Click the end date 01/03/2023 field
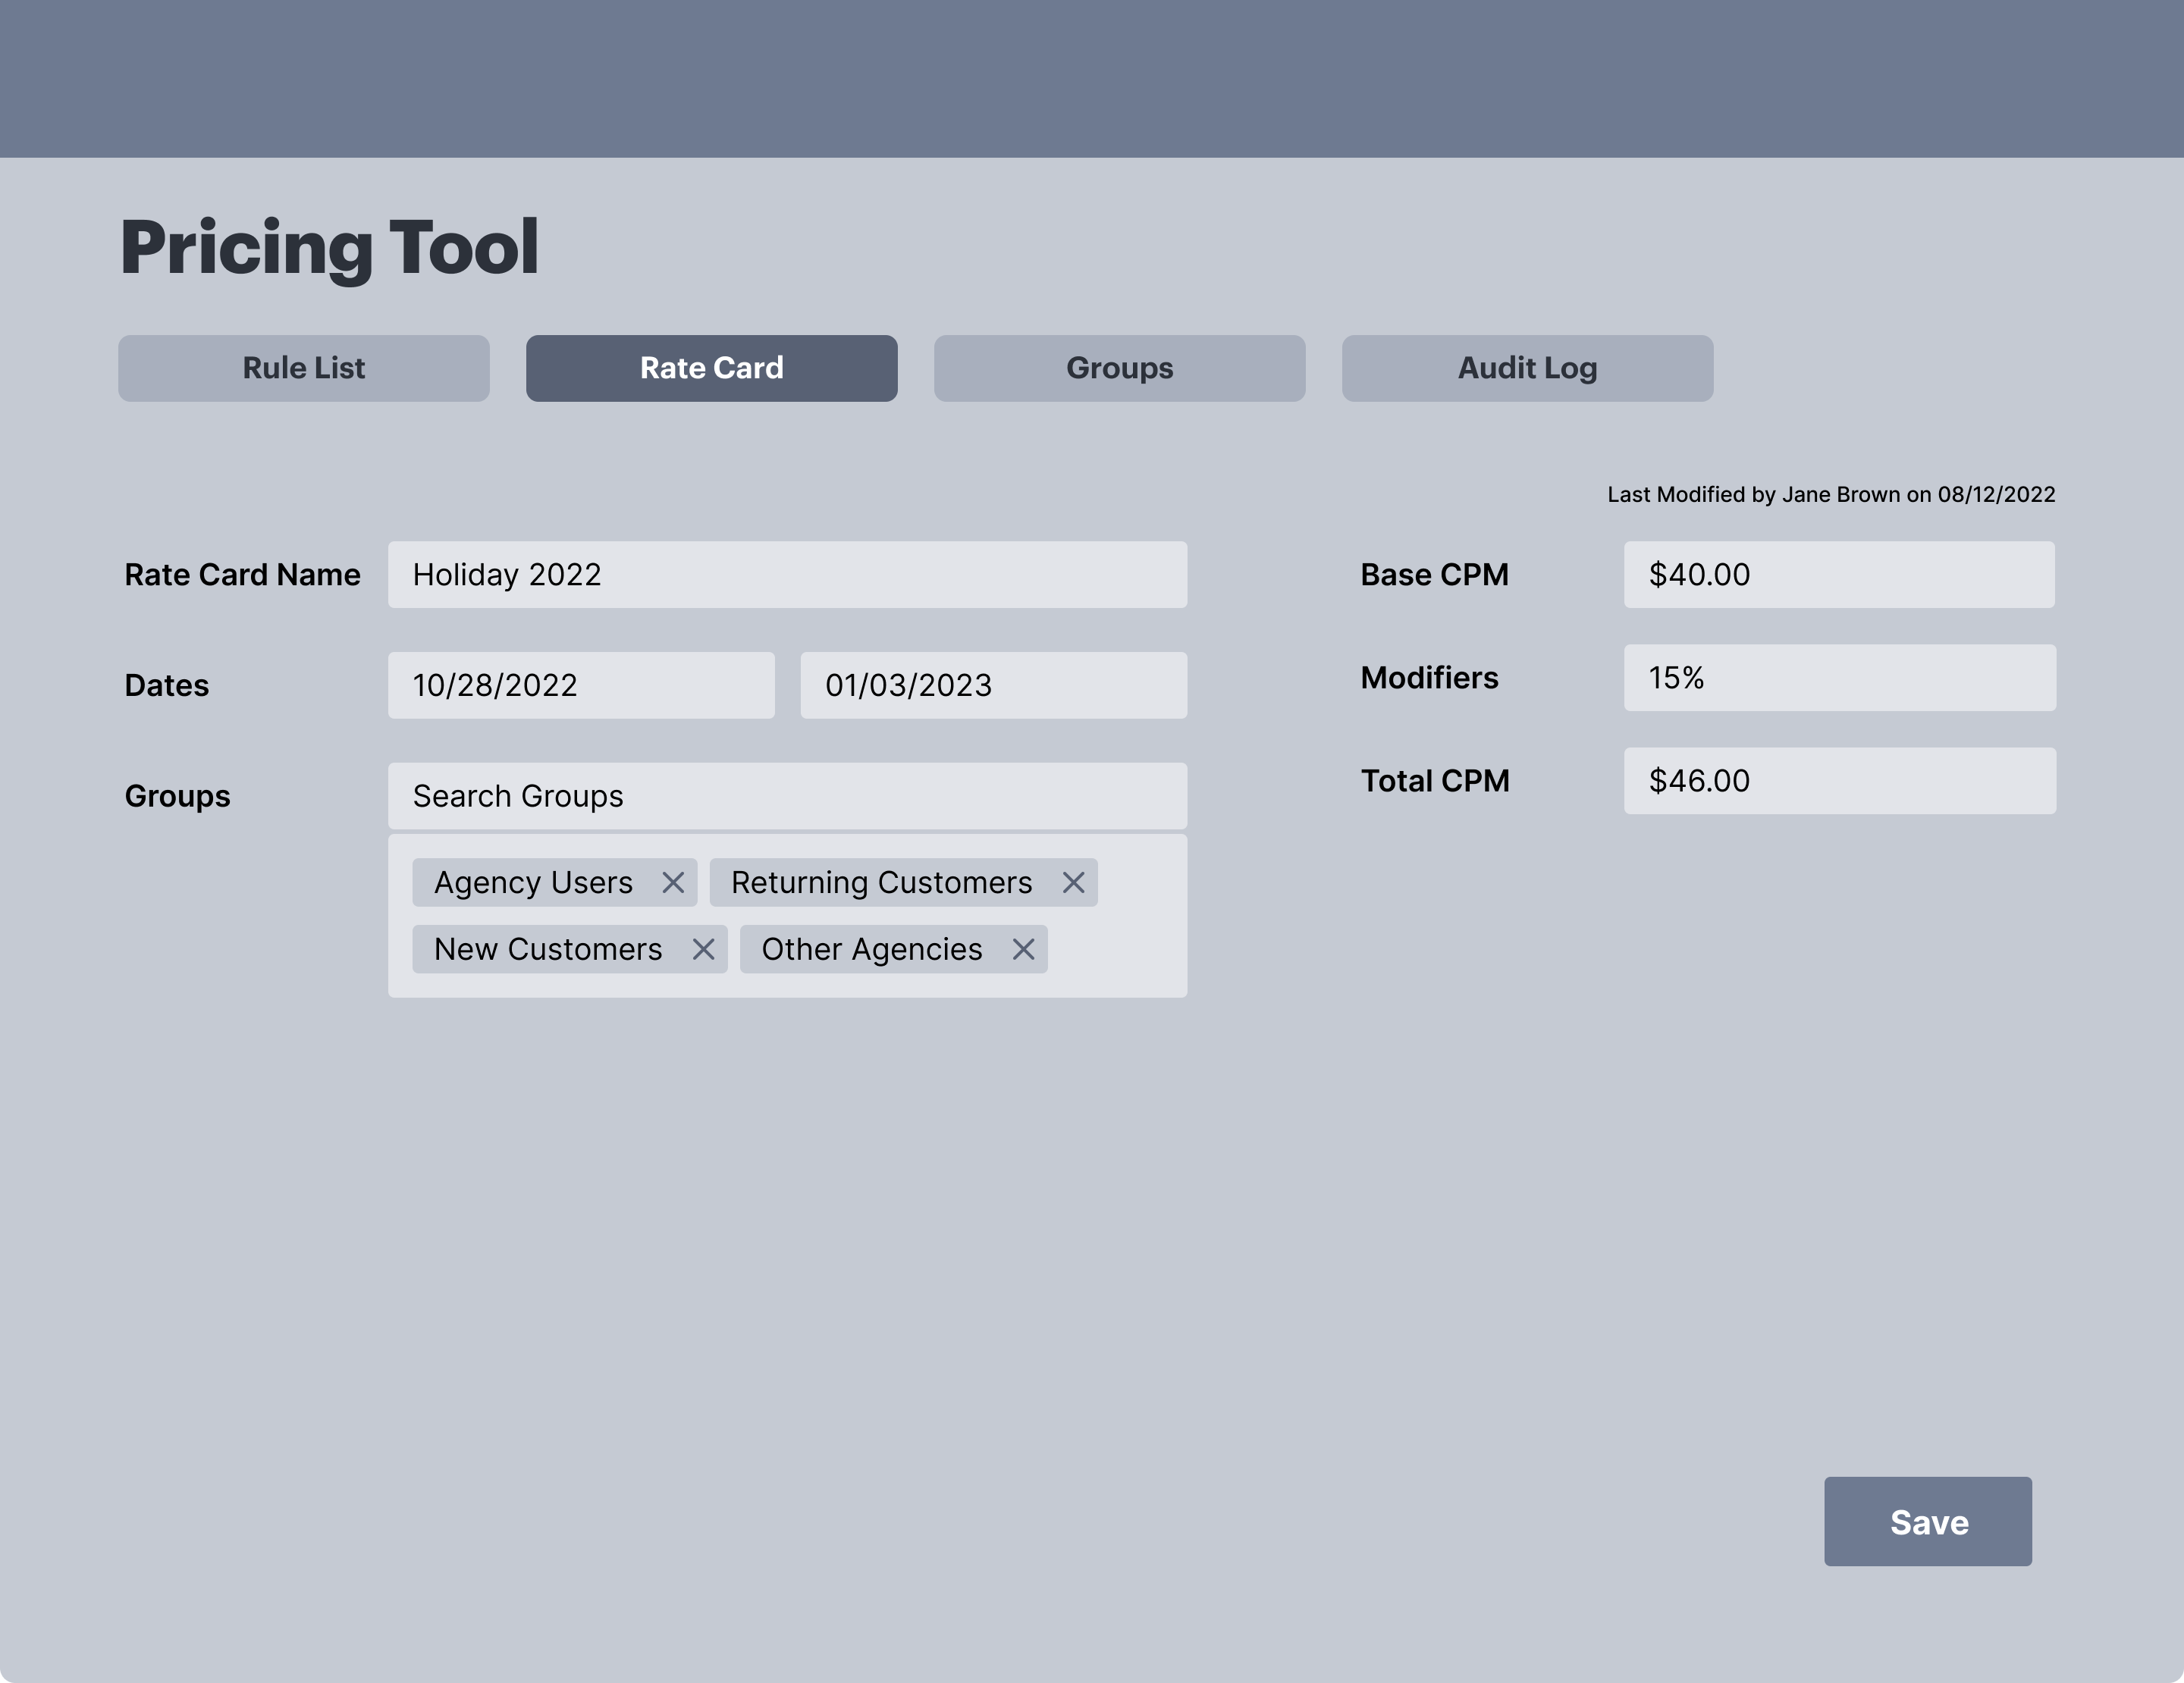2184x1683 pixels. (x=992, y=685)
